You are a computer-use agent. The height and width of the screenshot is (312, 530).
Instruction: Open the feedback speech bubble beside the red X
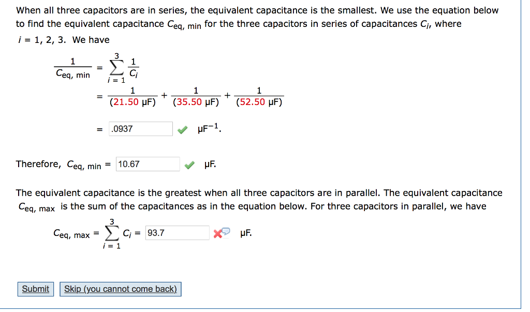tap(225, 232)
